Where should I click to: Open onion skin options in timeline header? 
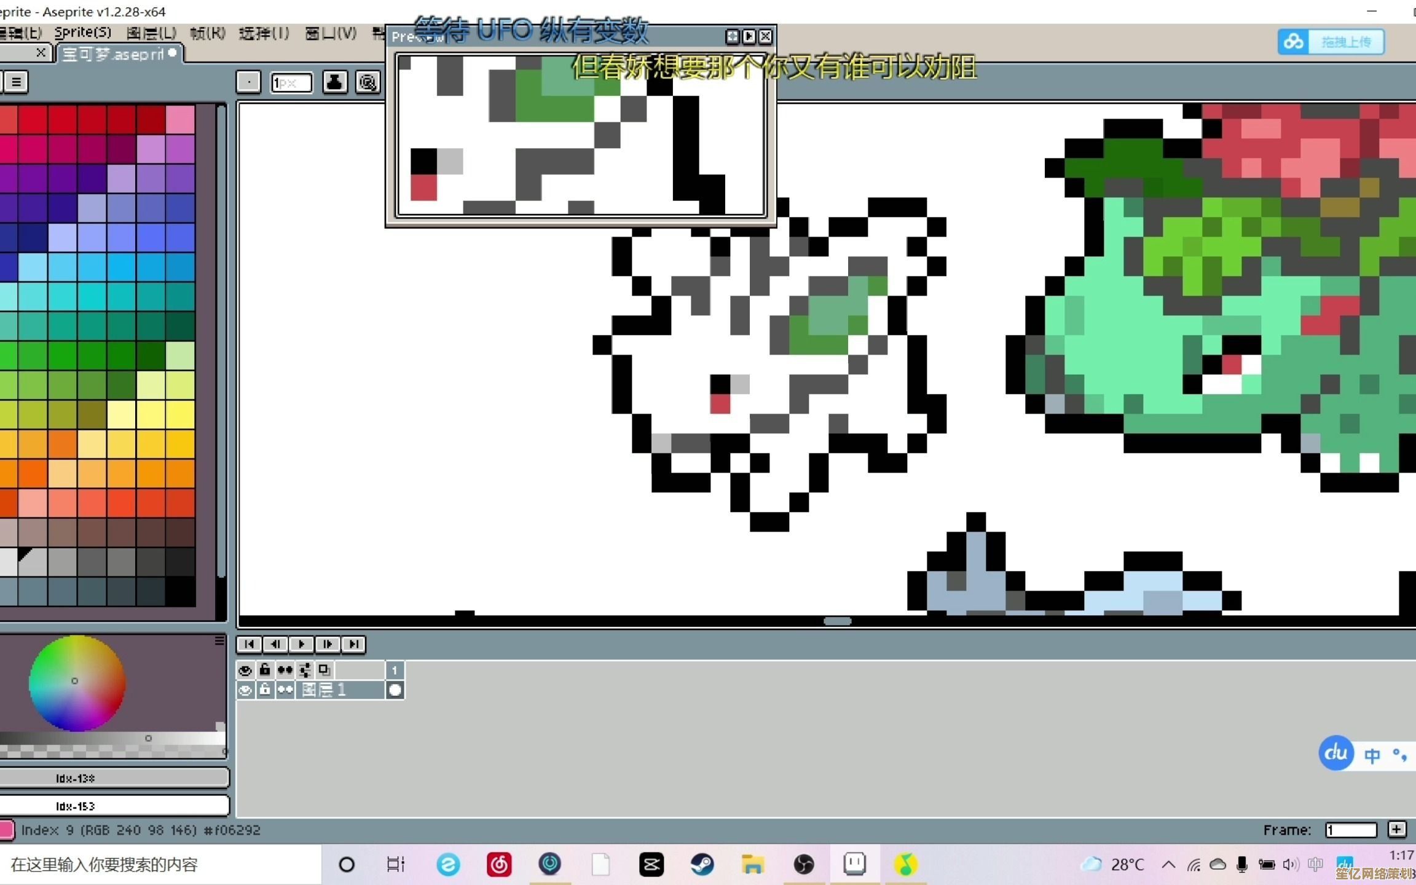click(x=324, y=670)
